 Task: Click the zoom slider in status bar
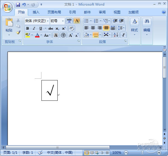point(142,153)
